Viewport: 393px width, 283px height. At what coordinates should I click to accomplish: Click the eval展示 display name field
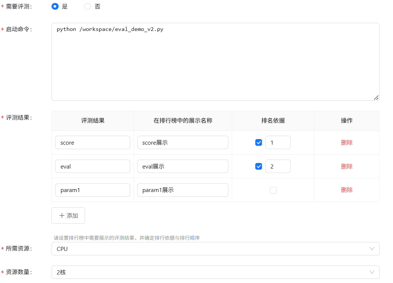[x=183, y=166]
